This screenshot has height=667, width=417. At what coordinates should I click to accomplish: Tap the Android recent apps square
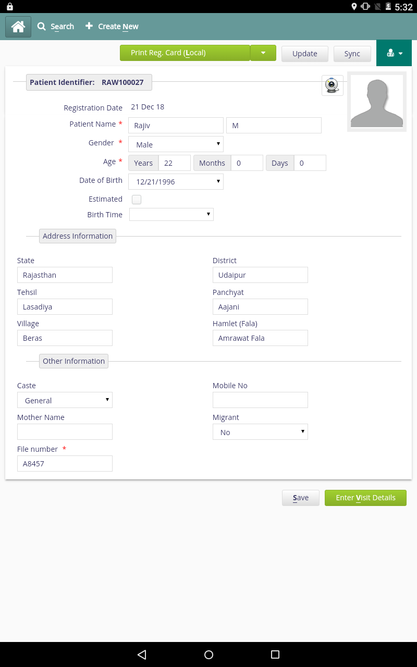coord(275,654)
